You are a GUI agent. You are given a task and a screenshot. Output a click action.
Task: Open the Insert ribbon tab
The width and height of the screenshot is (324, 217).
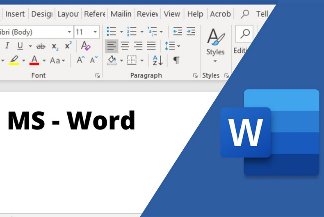pyautogui.click(x=15, y=14)
